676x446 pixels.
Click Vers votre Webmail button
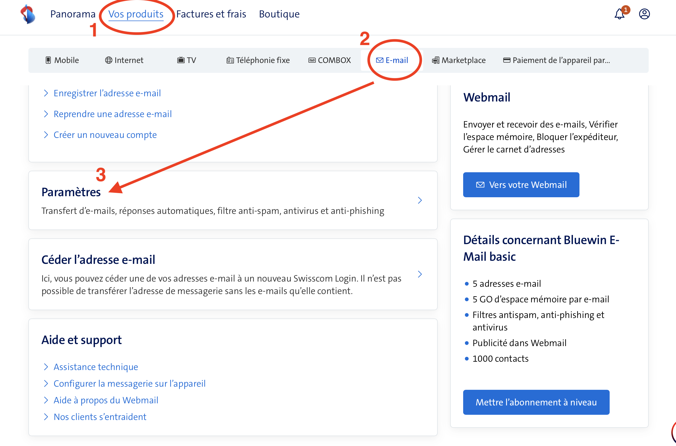[x=521, y=185]
